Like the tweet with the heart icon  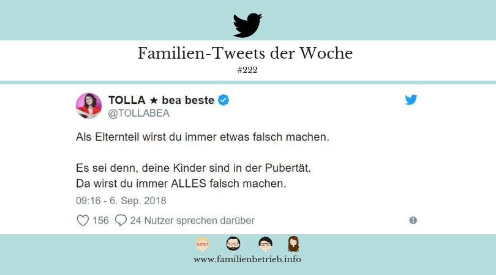point(83,221)
